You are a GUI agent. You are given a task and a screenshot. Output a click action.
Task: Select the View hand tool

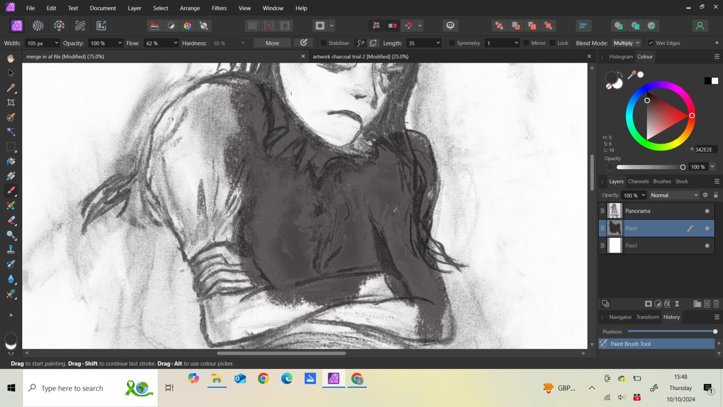11,58
